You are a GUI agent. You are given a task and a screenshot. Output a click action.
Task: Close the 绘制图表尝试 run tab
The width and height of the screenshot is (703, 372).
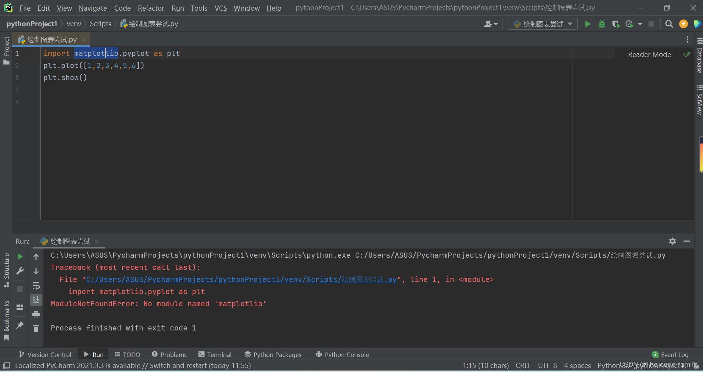[97, 241]
